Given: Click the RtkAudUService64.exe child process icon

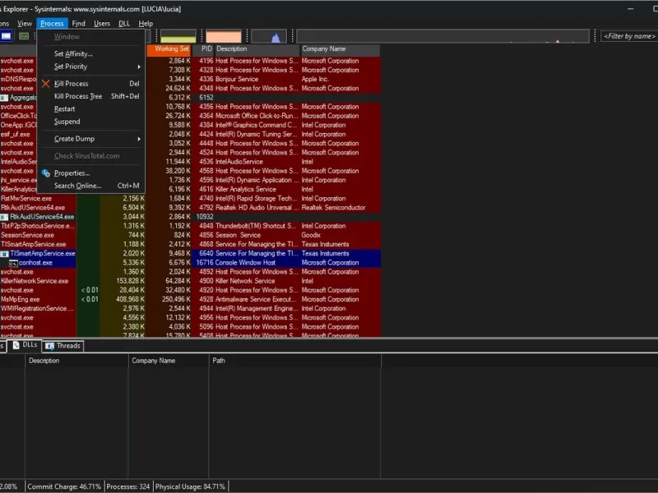Looking at the screenshot, I should 5,217.
